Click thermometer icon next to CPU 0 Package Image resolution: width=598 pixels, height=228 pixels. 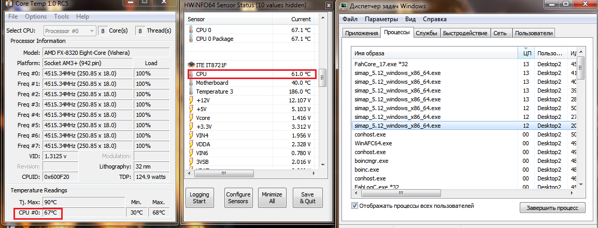(x=191, y=39)
